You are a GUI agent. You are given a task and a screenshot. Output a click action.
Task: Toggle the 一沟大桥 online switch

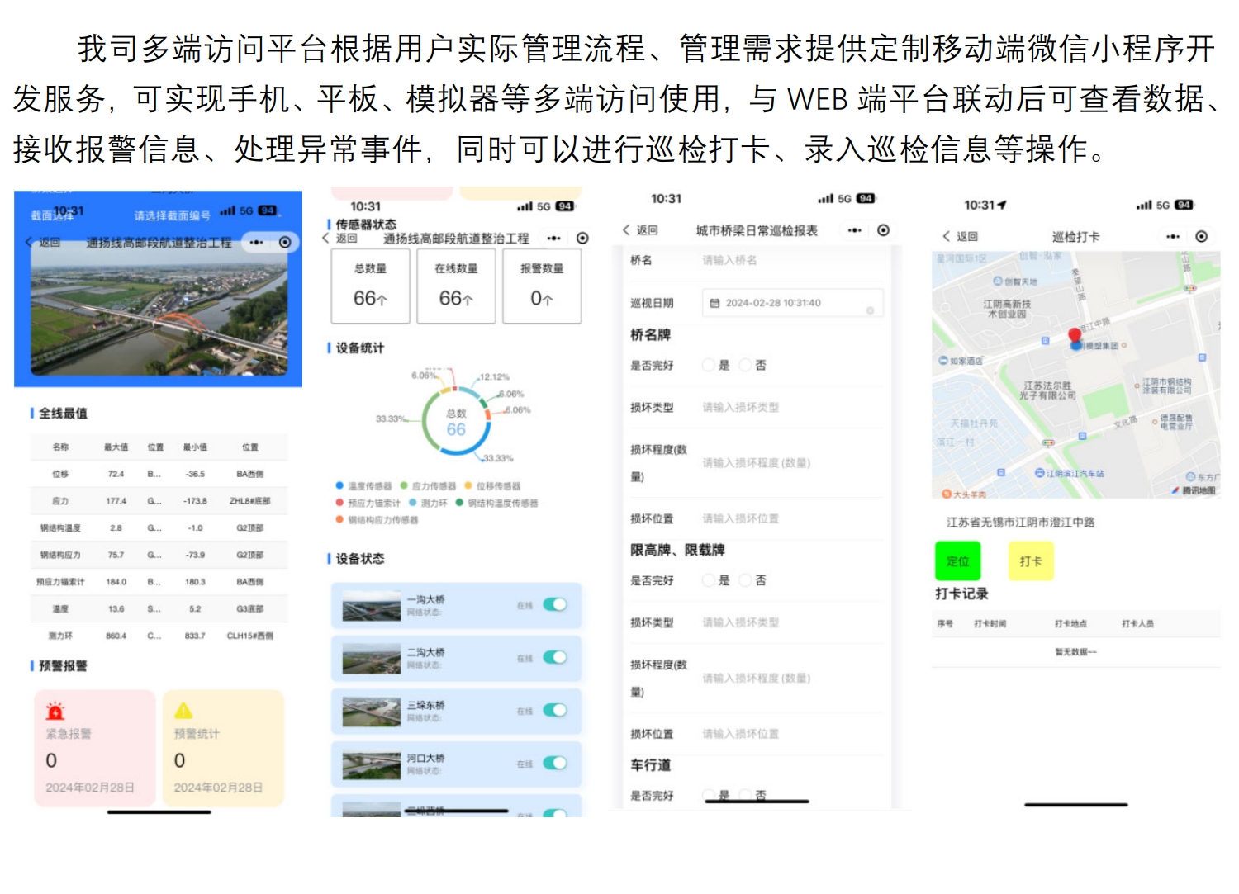555,605
